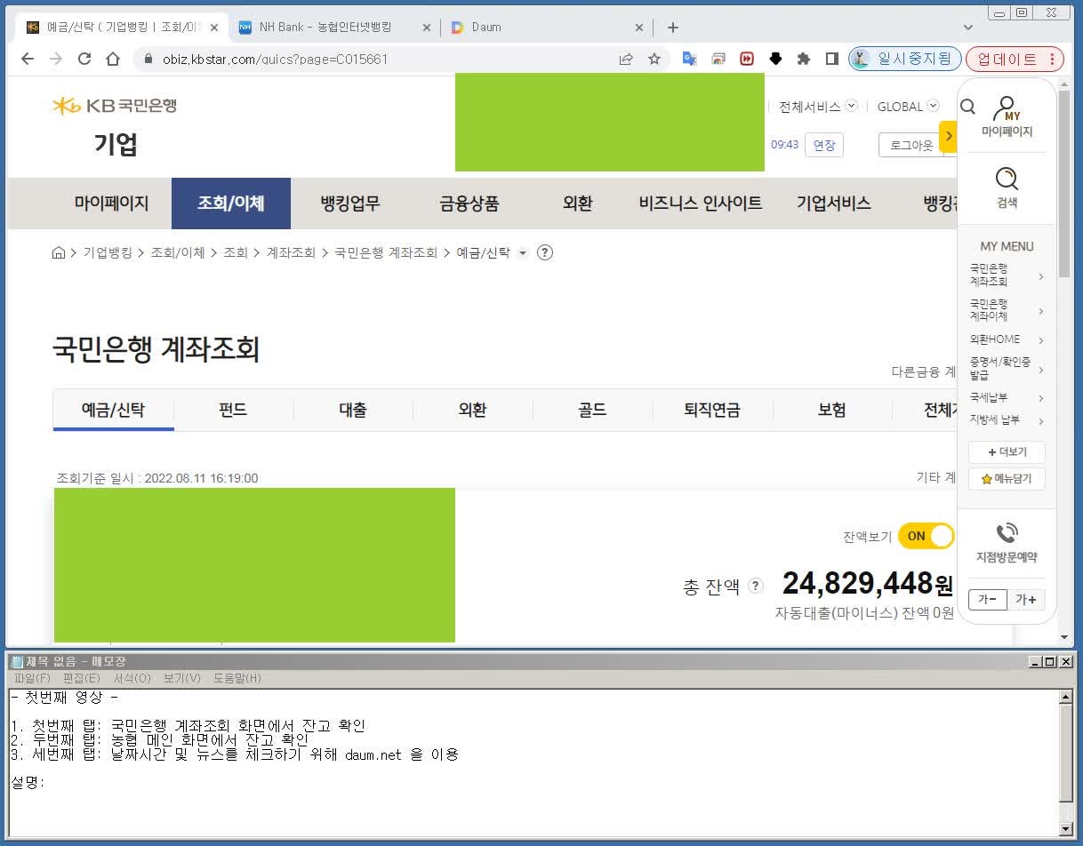The width and height of the screenshot is (1083, 846).
Task: Open 국민은행 계좌이체 in MY MENU
Action: (x=1007, y=310)
